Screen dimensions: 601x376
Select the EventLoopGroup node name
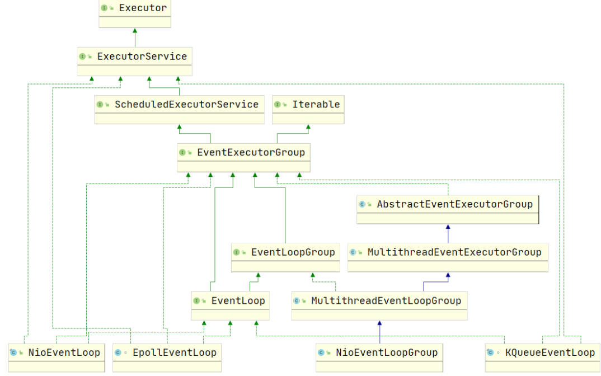(293, 252)
